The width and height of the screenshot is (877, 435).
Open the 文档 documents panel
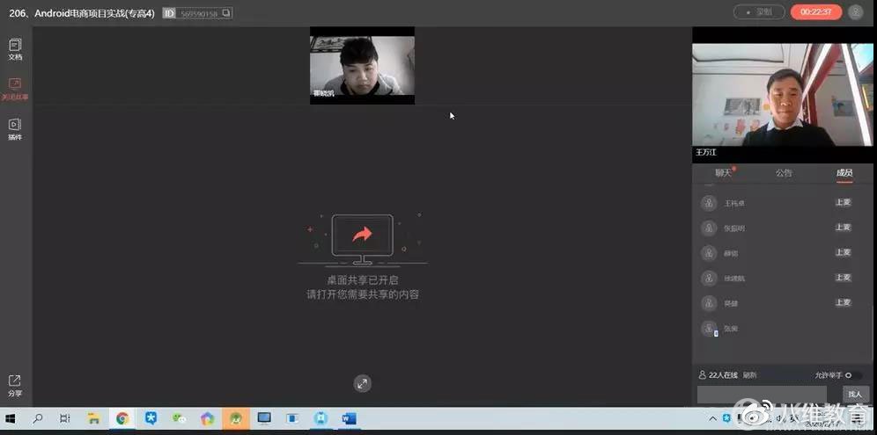pyautogui.click(x=15, y=48)
